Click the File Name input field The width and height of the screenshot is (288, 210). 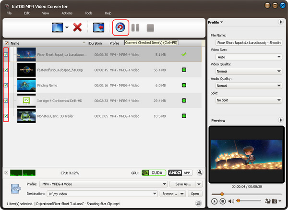point(249,43)
